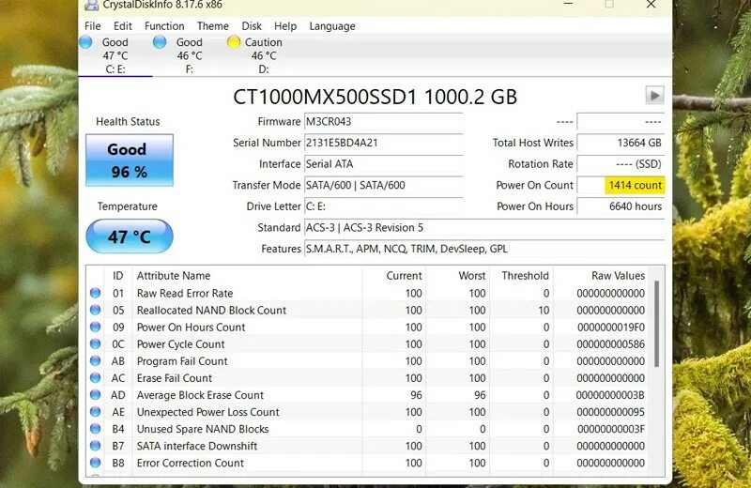
Task: Open the Disk menu
Action: click(x=252, y=26)
